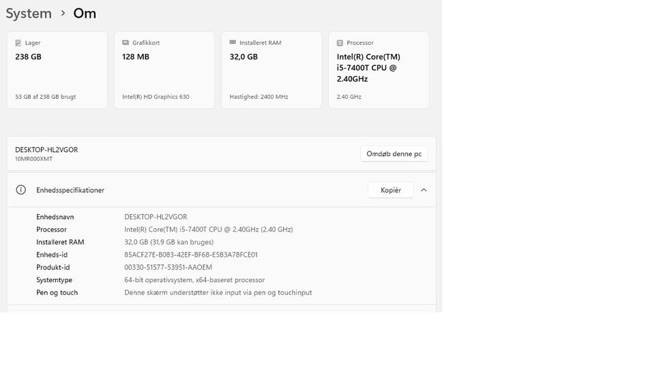This screenshot has width=655, height=368.
Task: Select the 238 GB storage value
Action: coord(28,57)
